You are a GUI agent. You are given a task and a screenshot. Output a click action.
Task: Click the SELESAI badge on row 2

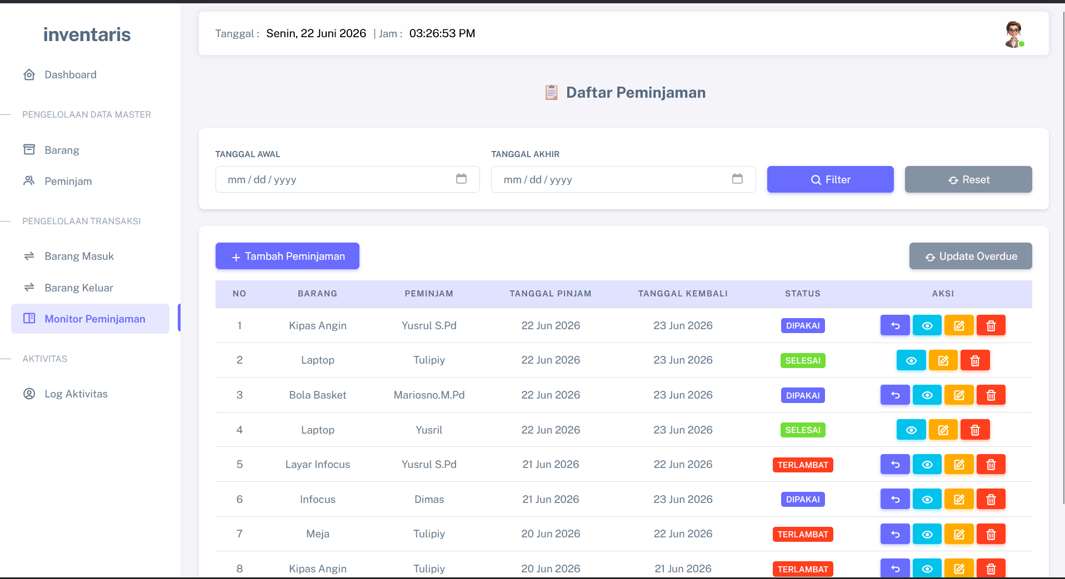[x=803, y=360]
